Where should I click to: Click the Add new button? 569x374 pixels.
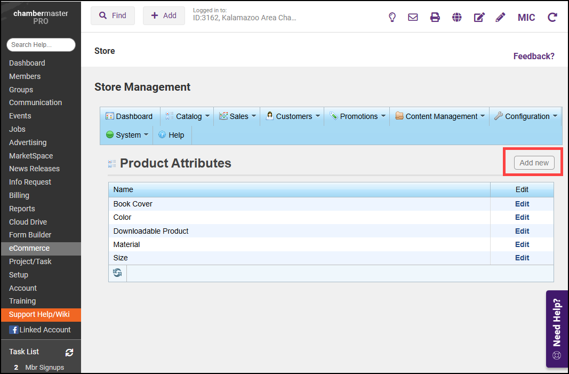534,163
